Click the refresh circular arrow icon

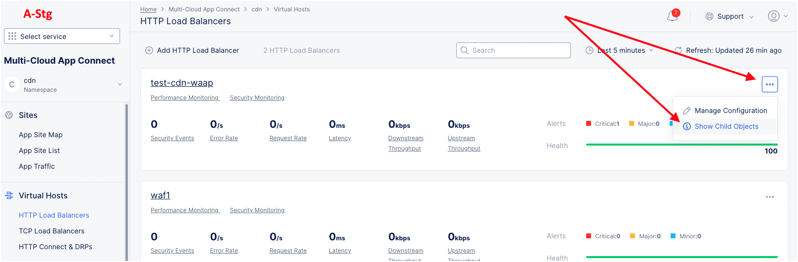tap(678, 50)
